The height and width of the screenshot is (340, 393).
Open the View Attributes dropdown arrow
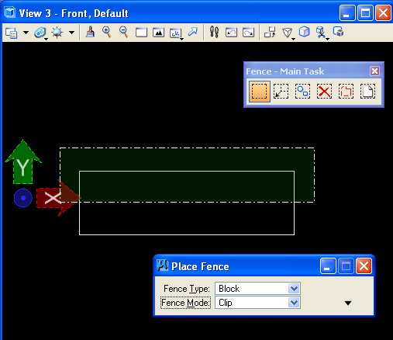(x=26, y=33)
